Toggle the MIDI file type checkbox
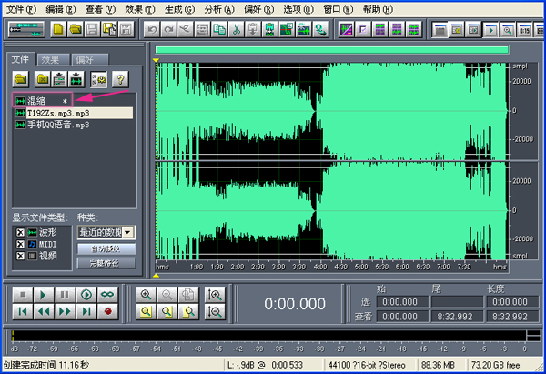 click(x=21, y=244)
